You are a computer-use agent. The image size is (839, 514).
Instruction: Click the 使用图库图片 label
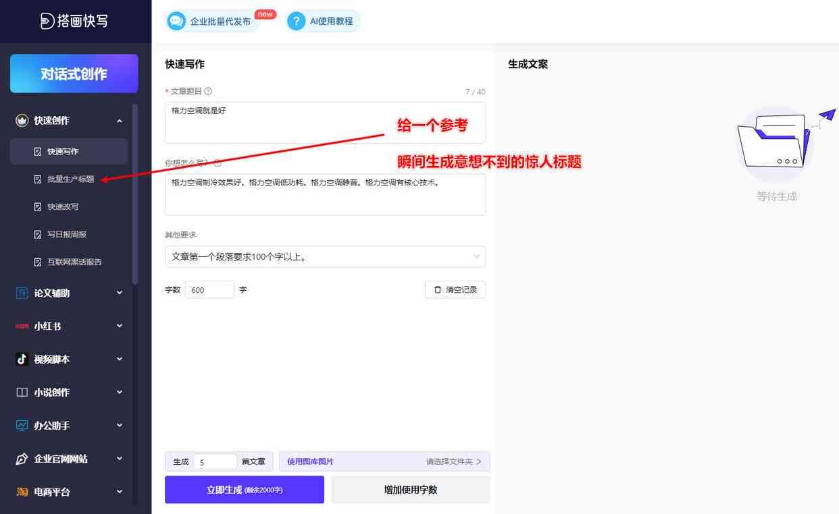tap(310, 462)
